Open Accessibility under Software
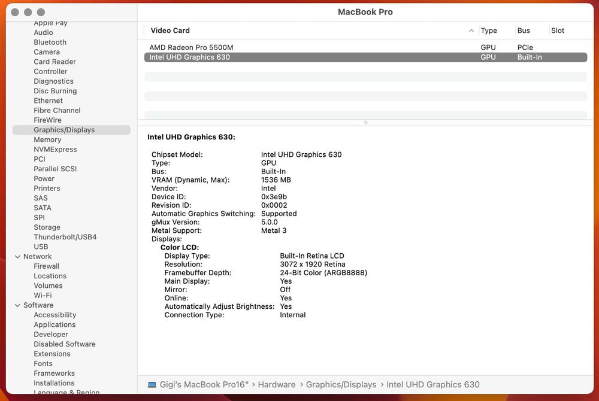The width and height of the screenshot is (599, 401). pyautogui.click(x=55, y=315)
